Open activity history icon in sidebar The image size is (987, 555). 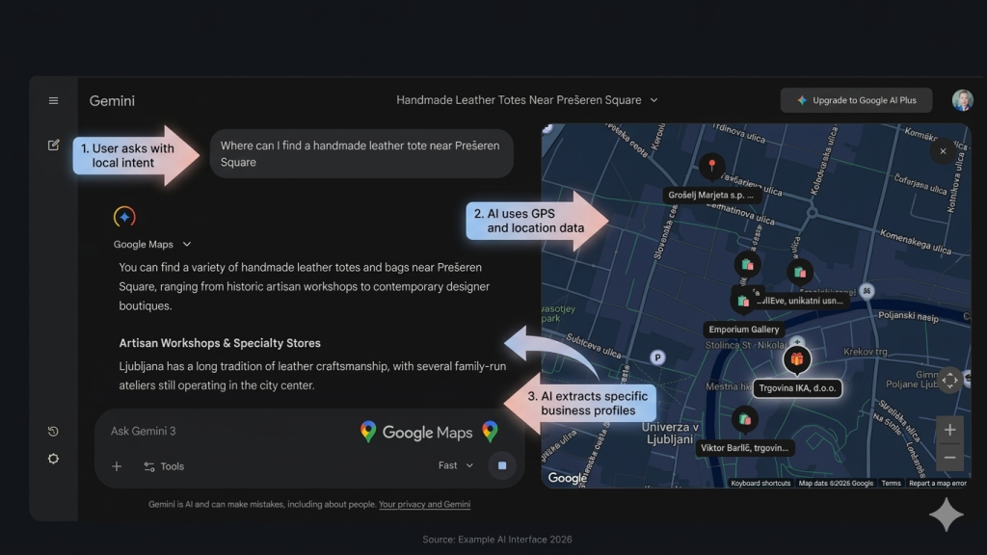coord(53,431)
